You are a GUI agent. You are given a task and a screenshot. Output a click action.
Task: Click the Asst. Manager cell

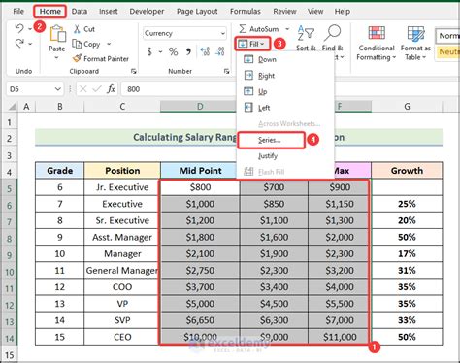point(122,237)
